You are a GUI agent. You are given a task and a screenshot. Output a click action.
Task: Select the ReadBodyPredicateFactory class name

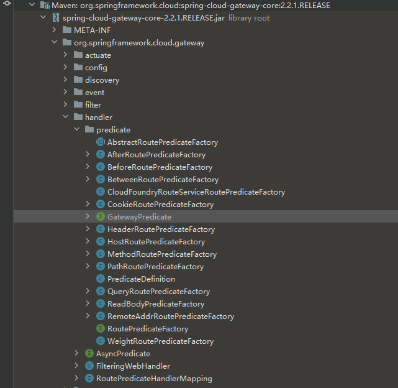point(156,304)
